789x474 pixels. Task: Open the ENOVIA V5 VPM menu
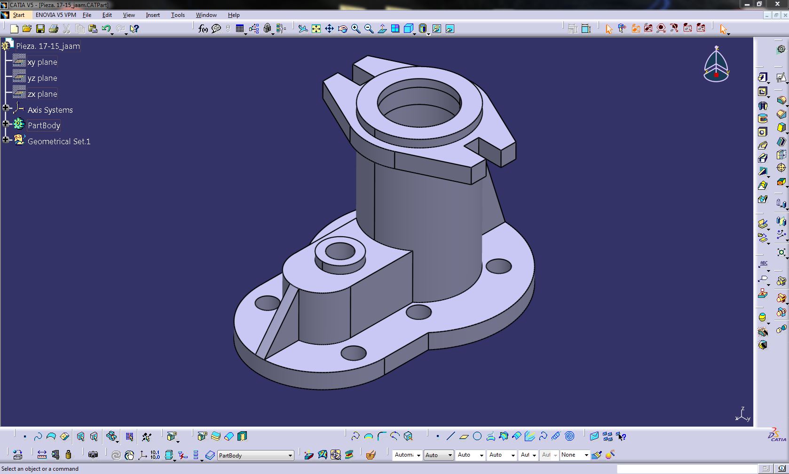(x=55, y=15)
